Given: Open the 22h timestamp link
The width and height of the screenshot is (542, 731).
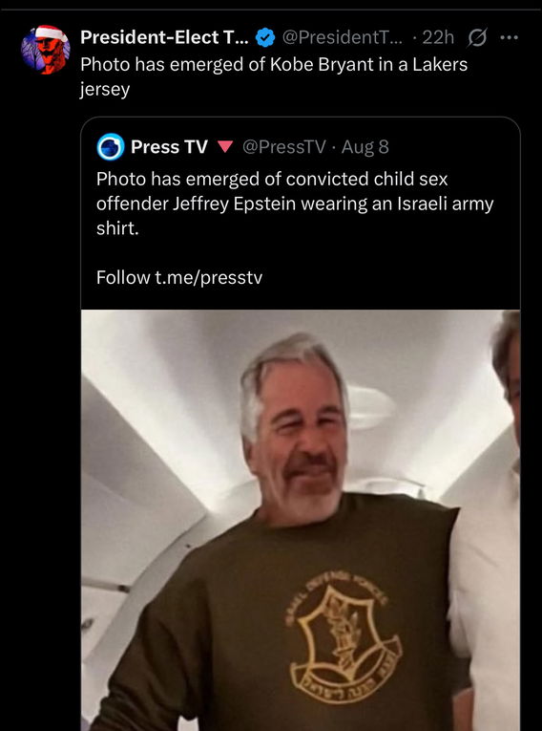Looking at the screenshot, I should coord(438,37).
